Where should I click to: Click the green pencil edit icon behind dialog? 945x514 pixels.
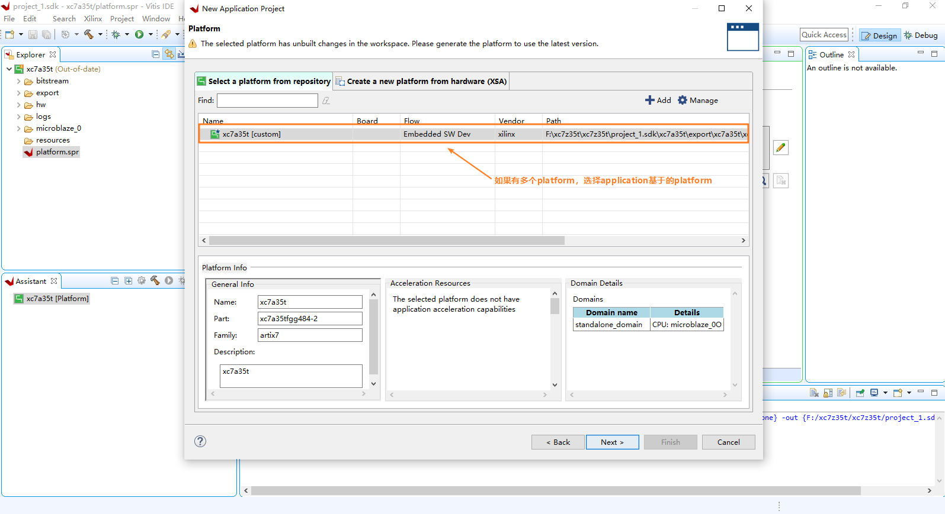[781, 147]
